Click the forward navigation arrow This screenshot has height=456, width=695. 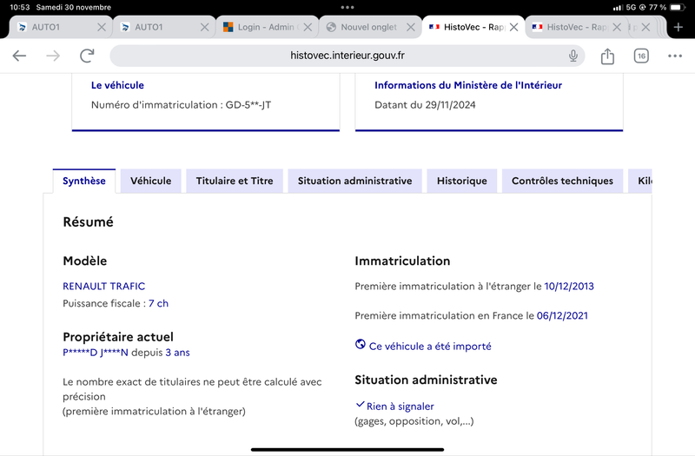53,56
